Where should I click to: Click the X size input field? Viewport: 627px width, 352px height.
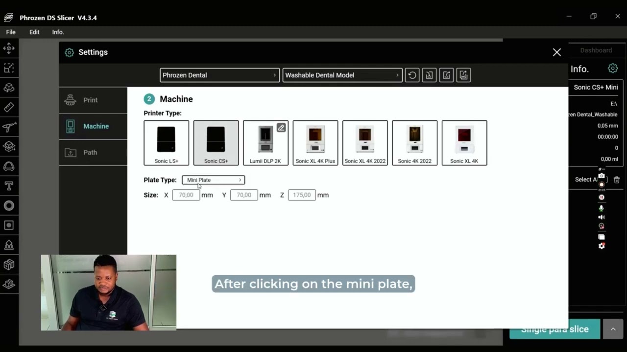click(186, 195)
